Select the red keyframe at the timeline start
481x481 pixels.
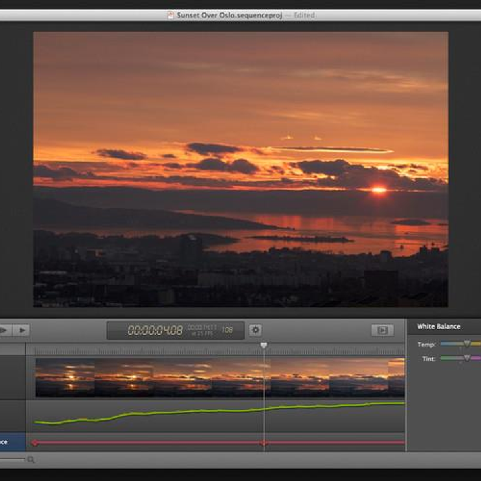tap(35, 443)
